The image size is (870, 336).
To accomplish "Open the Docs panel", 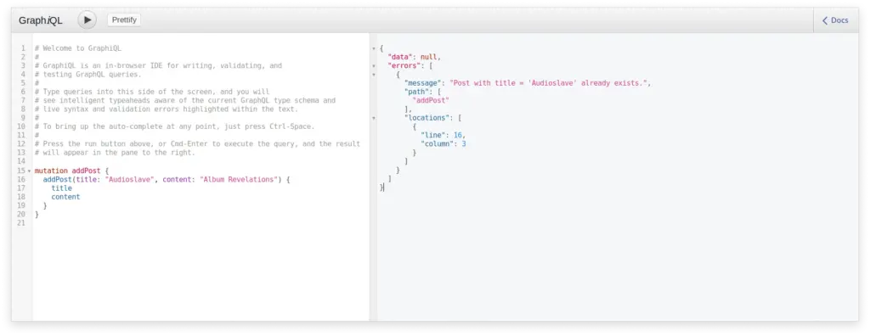I will [835, 20].
